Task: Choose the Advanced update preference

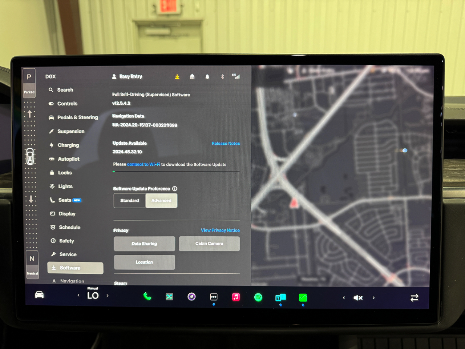Action: 161,201
